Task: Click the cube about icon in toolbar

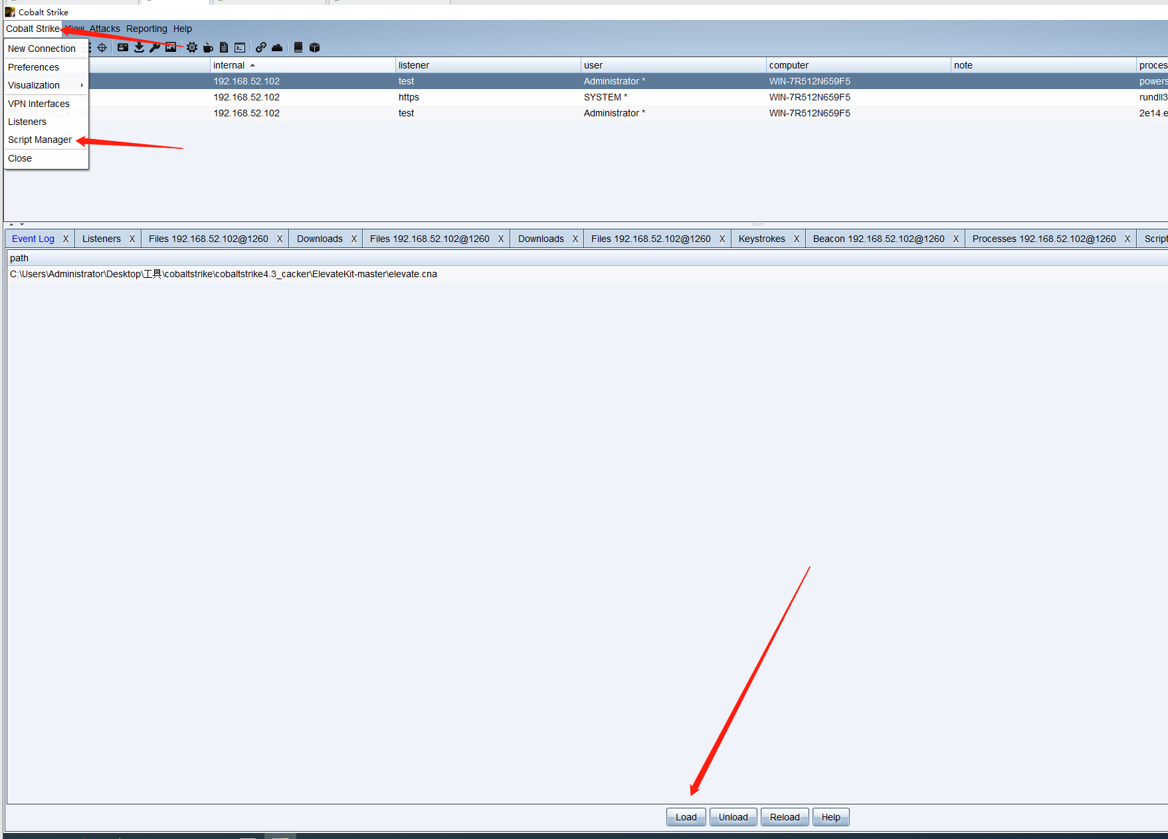Action: click(315, 47)
